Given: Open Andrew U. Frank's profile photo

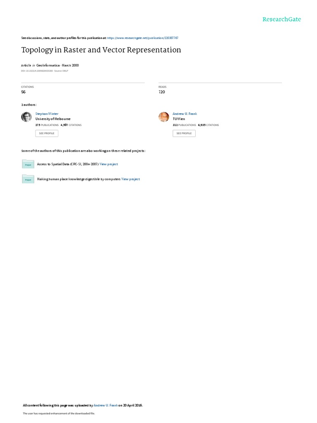Looking at the screenshot, I should (163, 117).
